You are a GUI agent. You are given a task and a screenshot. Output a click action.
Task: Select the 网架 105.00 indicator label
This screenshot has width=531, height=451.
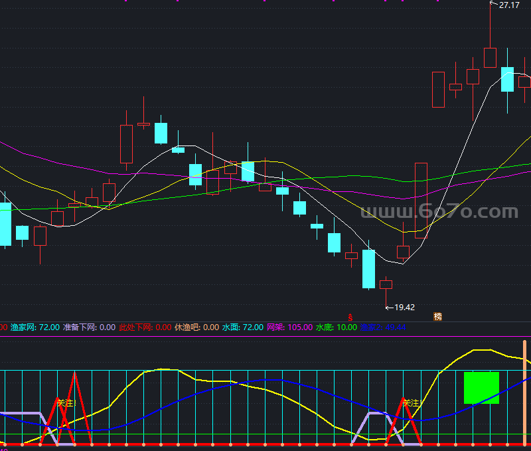coord(289,327)
